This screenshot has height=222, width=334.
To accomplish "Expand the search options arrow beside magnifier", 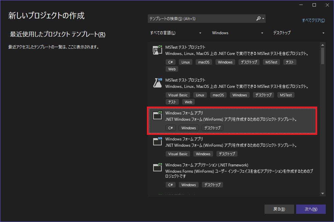I will [x=263, y=19].
